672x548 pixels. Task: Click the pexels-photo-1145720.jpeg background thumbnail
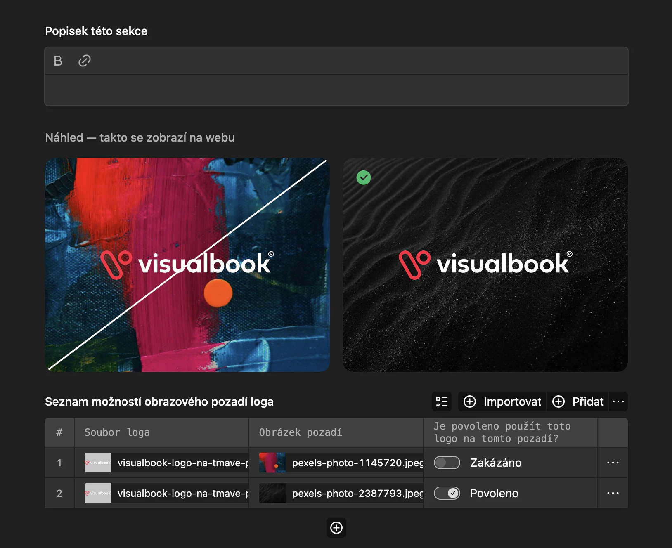tap(272, 463)
